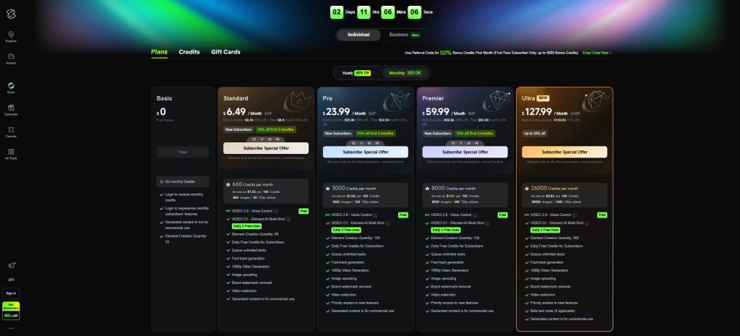The height and width of the screenshot is (336, 740).
Task: Open the three-dot More menu in sidebar
Action: click(11, 328)
